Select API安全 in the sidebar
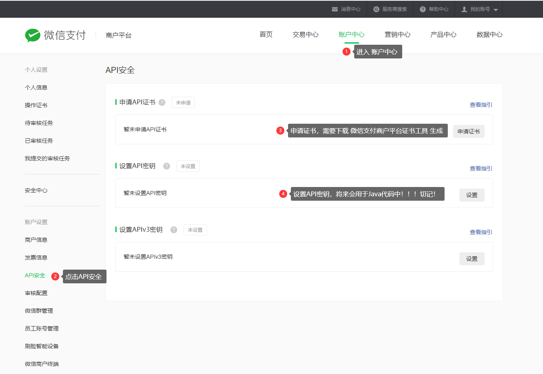The width and height of the screenshot is (543, 374). (x=35, y=276)
